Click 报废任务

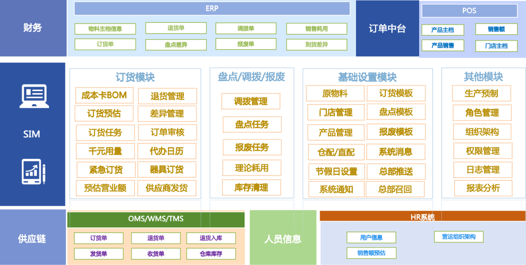tap(252, 147)
